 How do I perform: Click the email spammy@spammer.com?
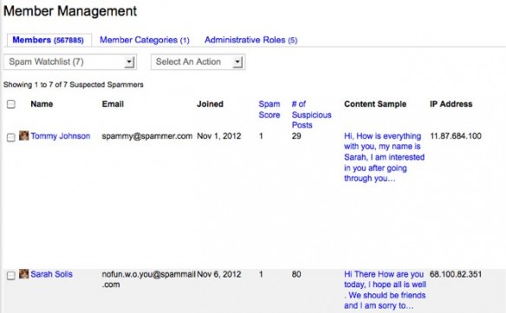click(x=146, y=136)
